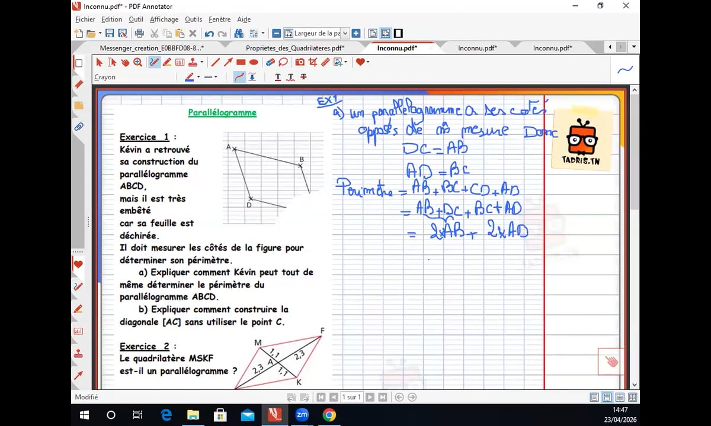The image size is (711, 426).
Task: Select the Marker highlighter tool
Action: (167, 62)
